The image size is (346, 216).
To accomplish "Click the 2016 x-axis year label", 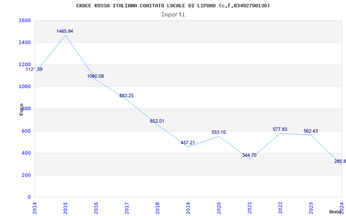I will click(x=96, y=208).
